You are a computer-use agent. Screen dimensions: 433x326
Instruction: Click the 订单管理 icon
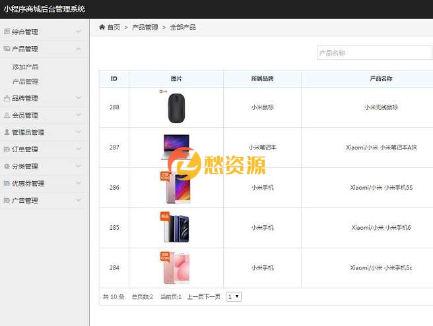coord(7,149)
